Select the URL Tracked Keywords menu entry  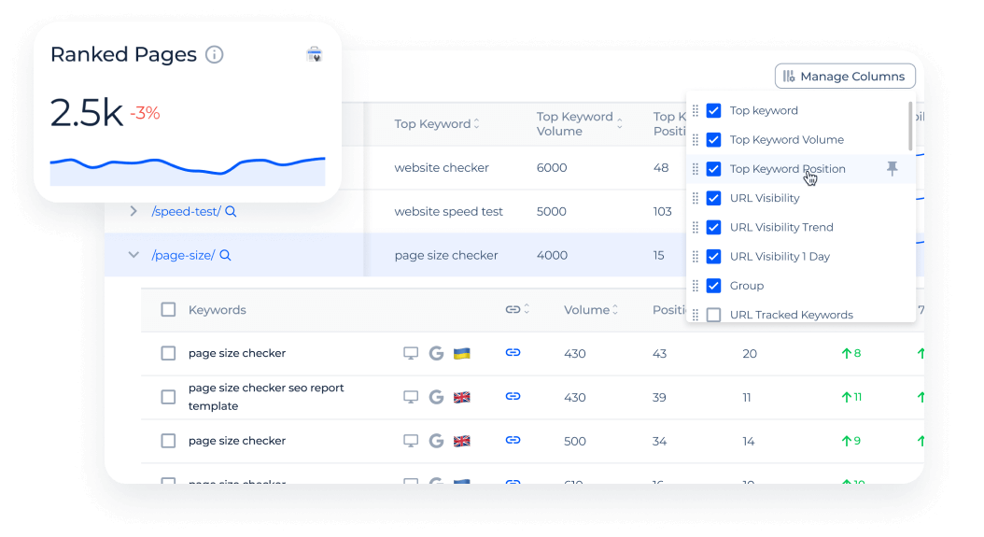click(x=792, y=315)
